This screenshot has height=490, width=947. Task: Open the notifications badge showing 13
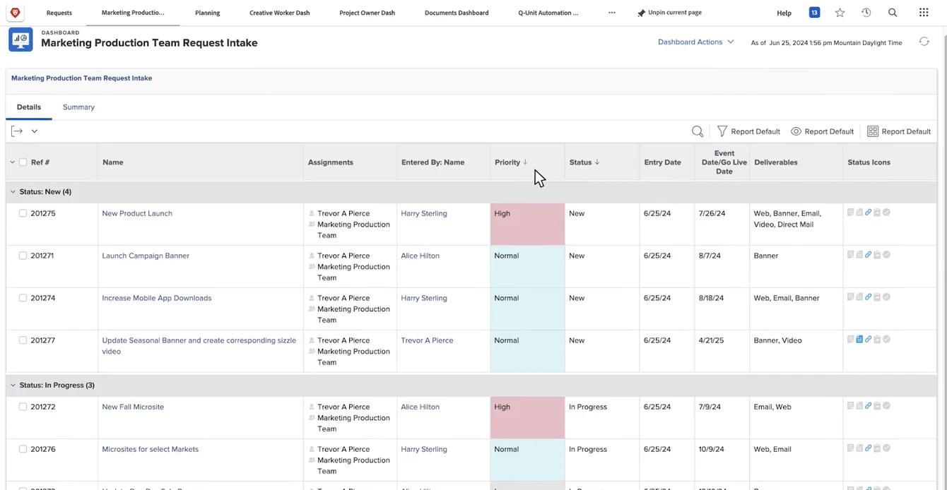pos(814,13)
